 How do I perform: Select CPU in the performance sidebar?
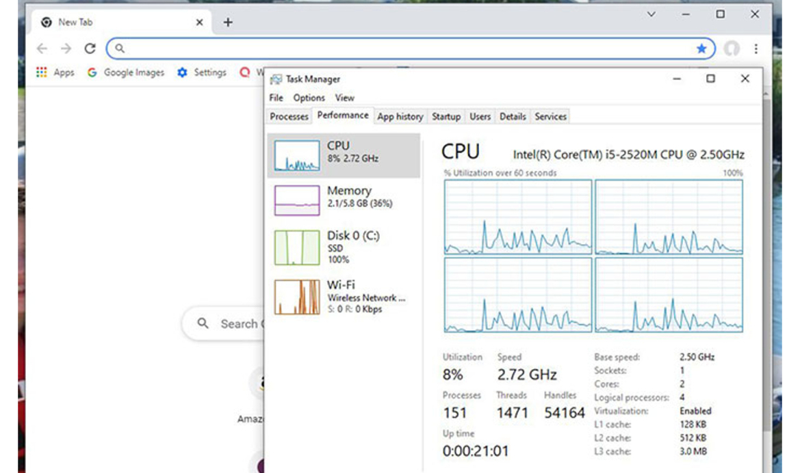tap(344, 155)
